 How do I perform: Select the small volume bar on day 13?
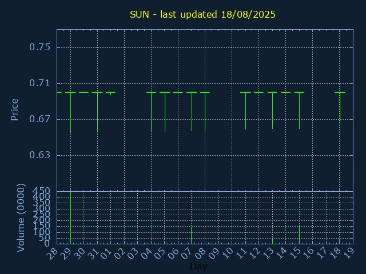coord(272,241)
